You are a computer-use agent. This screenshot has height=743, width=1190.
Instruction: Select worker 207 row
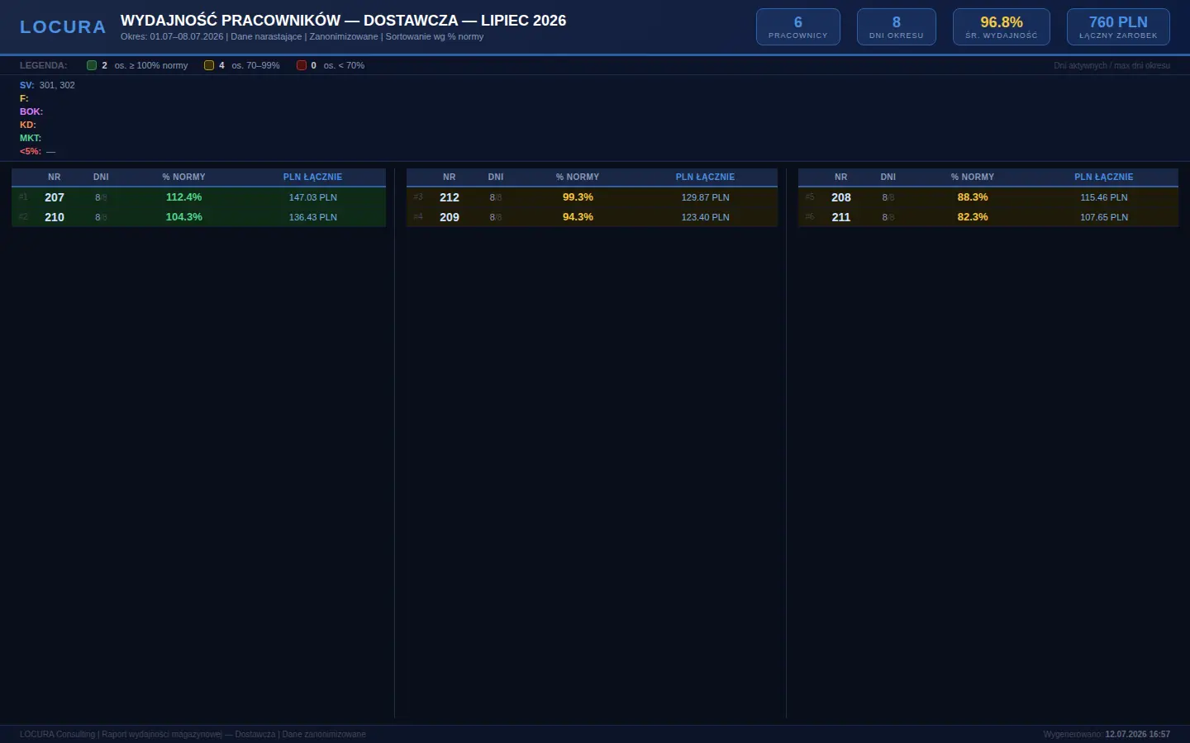point(198,197)
